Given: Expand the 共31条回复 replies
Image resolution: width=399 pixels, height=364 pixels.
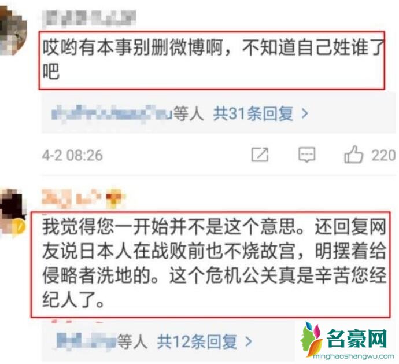Looking at the screenshot, I should (253, 113).
